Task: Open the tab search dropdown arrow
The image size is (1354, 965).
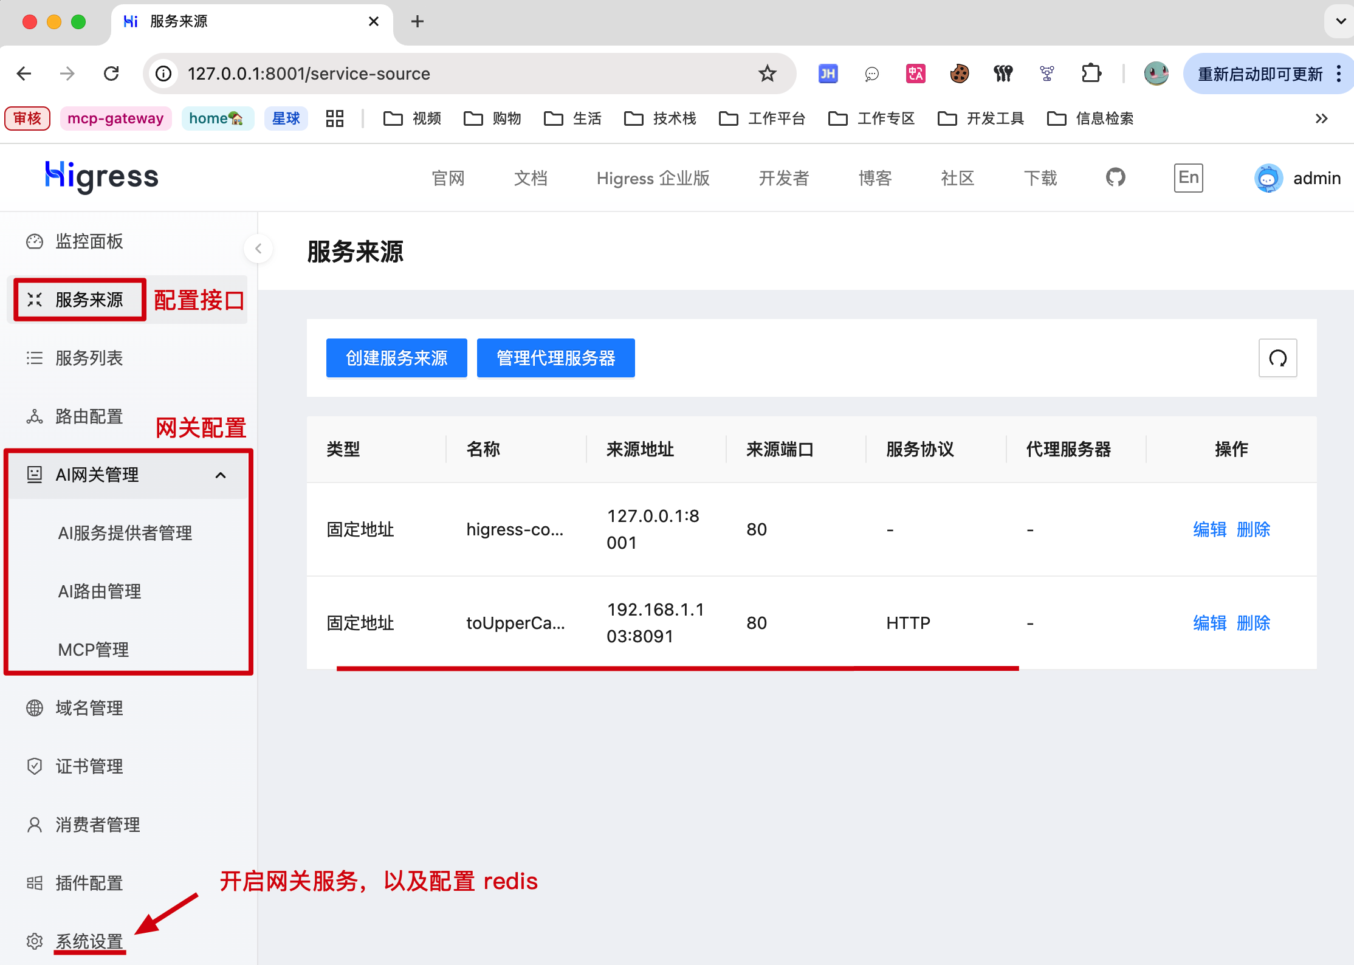Action: pyautogui.click(x=1340, y=21)
